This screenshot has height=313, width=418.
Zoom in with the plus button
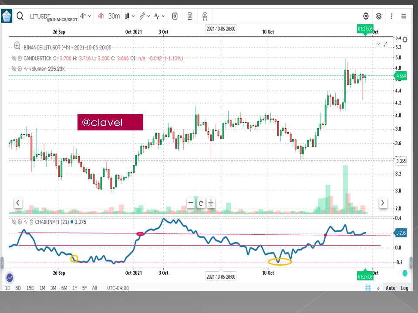pos(211,203)
